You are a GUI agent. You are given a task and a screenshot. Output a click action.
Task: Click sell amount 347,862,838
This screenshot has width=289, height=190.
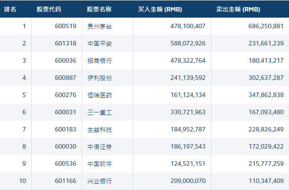point(266,95)
